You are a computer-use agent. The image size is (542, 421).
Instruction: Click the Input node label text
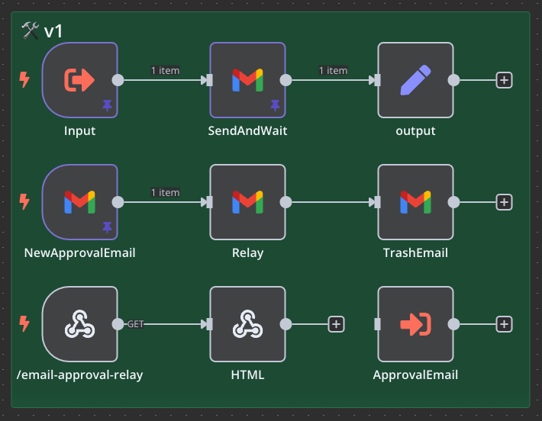(x=80, y=131)
